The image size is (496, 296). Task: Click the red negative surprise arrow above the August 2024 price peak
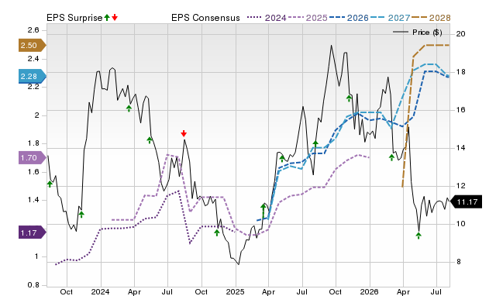click(184, 133)
